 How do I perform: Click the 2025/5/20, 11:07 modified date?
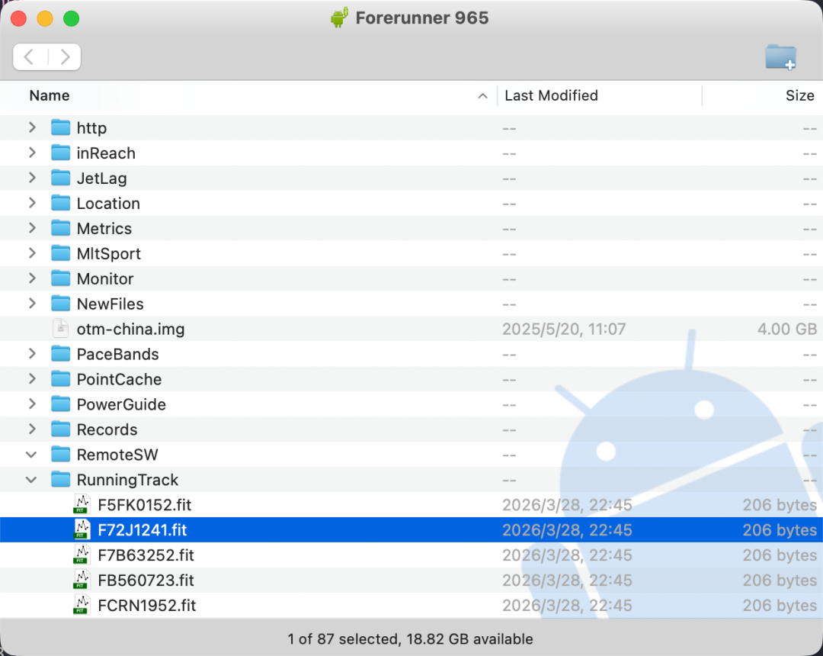click(564, 330)
